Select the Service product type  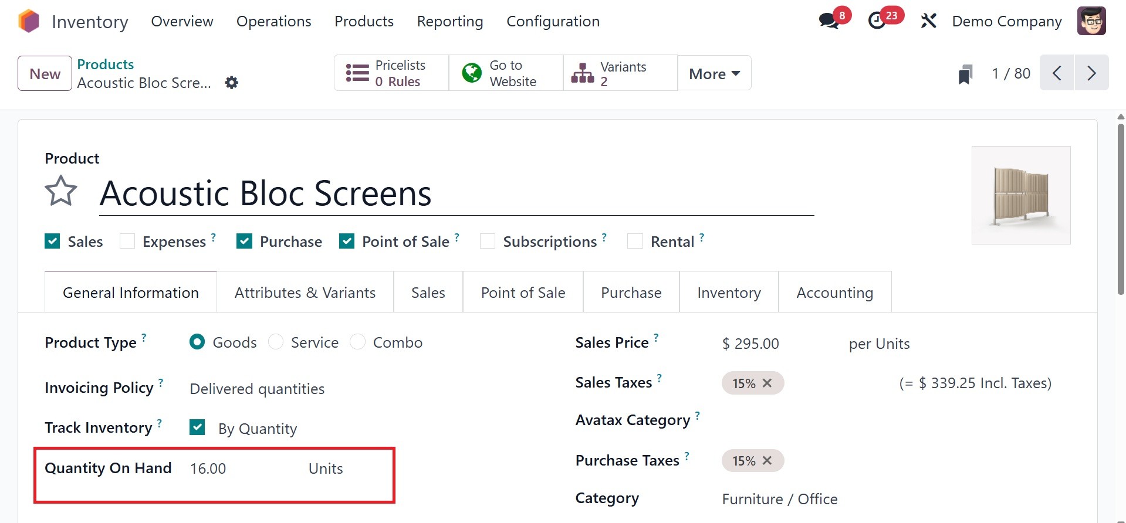276,342
